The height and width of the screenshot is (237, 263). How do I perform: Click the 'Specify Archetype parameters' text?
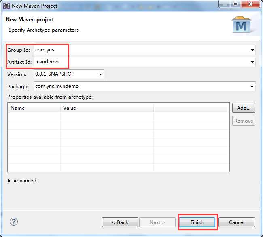44,30
